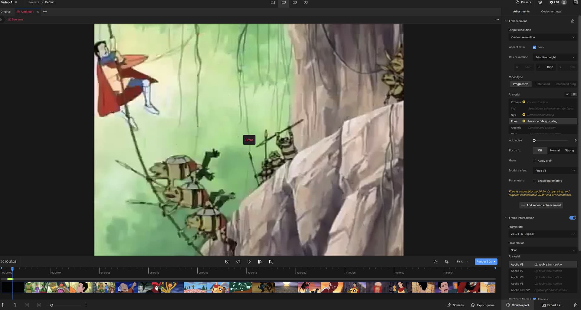Open the Resize method dropdown
581x310 pixels.
[555, 57]
